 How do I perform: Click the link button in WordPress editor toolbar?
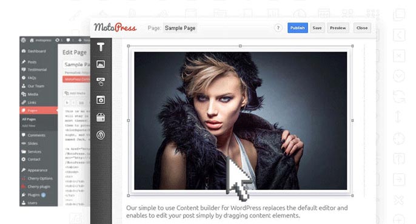[81, 103]
